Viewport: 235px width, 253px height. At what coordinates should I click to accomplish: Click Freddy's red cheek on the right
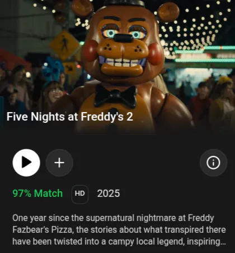156,54
